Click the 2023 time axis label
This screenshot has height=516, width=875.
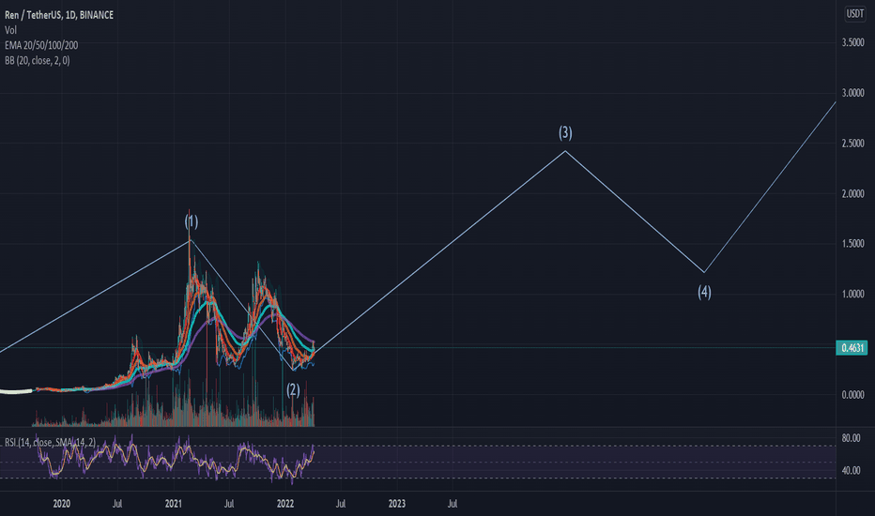[x=397, y=504]
